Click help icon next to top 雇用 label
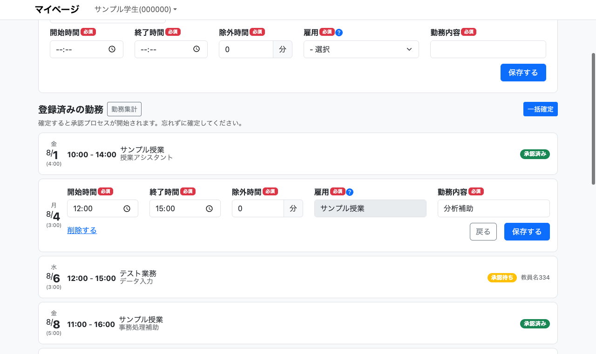This screenshot has height=354, width=596. [339, 33]
